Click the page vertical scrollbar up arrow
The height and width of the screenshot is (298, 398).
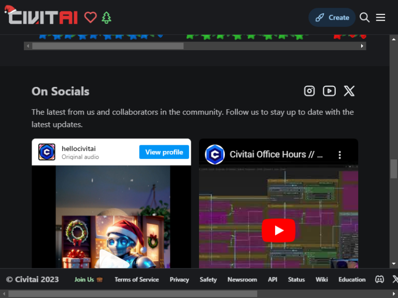tap(394, 39)
